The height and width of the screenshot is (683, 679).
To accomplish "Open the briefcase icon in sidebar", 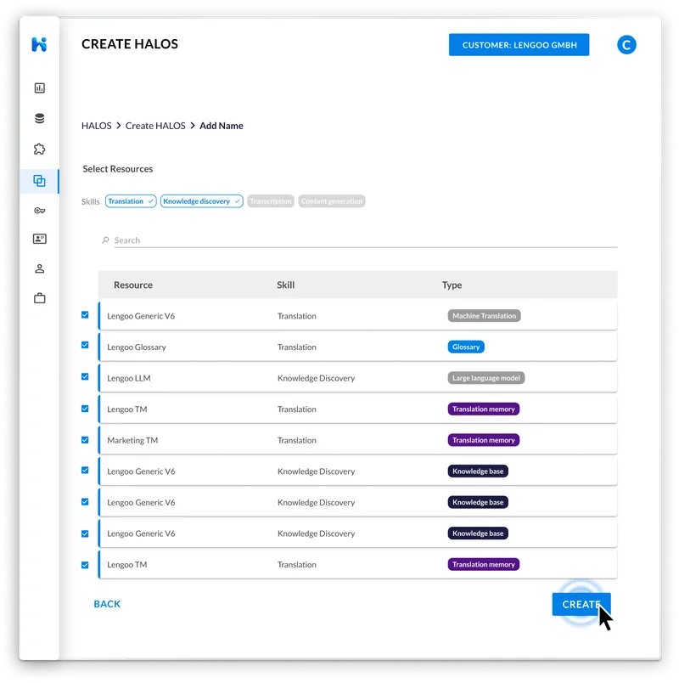I will coord(40,298).
